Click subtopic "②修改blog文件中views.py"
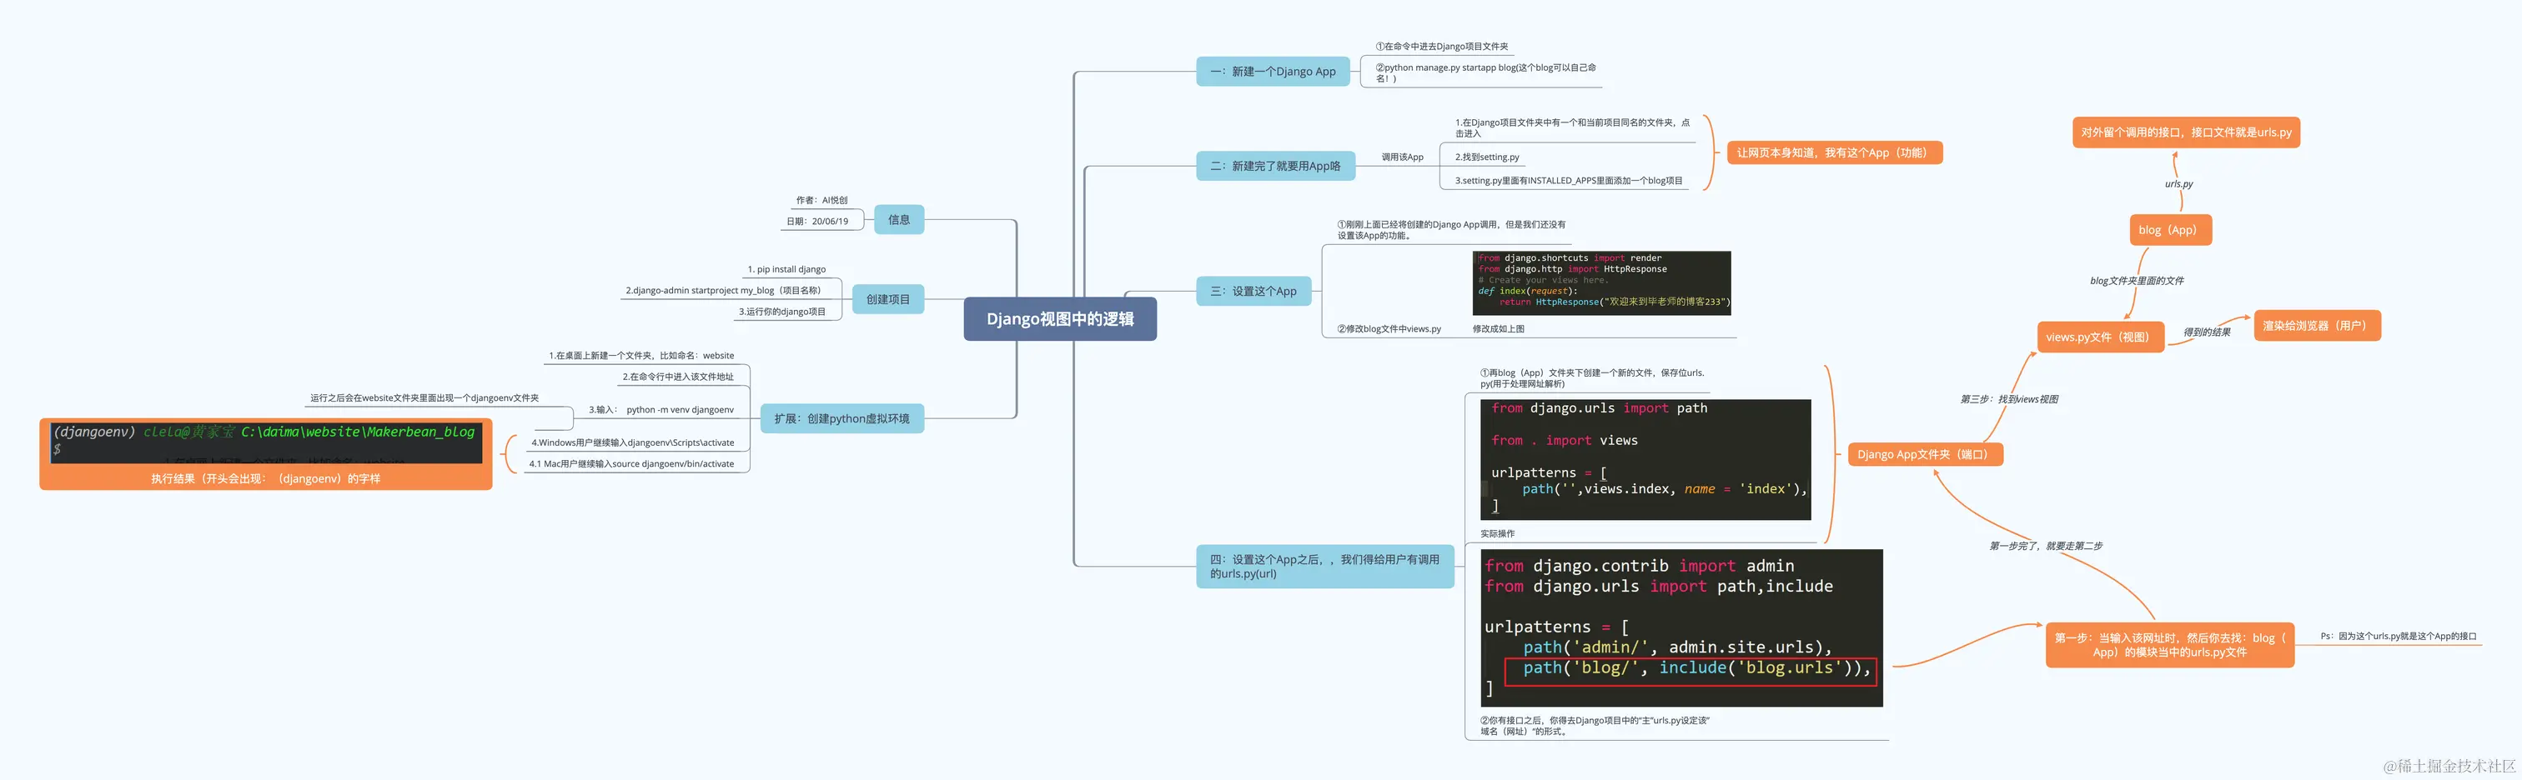The image size is (2522, 780). [x=1389, y=329]
